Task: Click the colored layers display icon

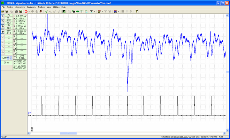Action: click(115, 11)
